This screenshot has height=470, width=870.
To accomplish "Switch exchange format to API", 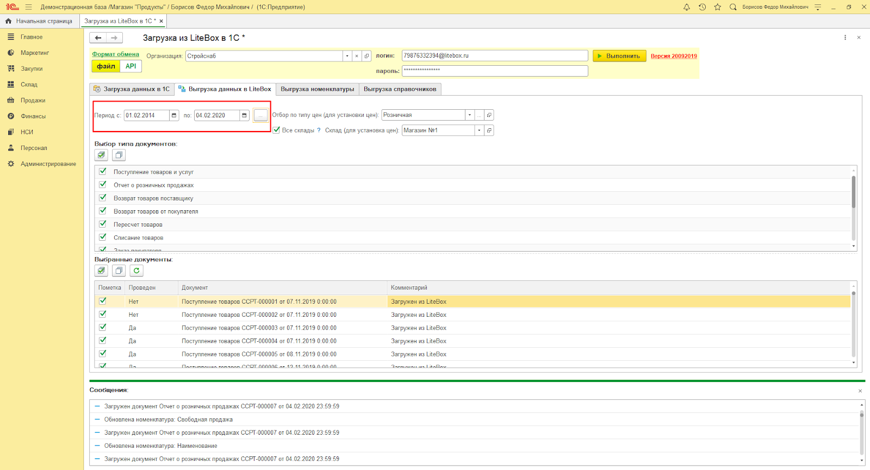I will pyautogui.click(x=131, y=66).
